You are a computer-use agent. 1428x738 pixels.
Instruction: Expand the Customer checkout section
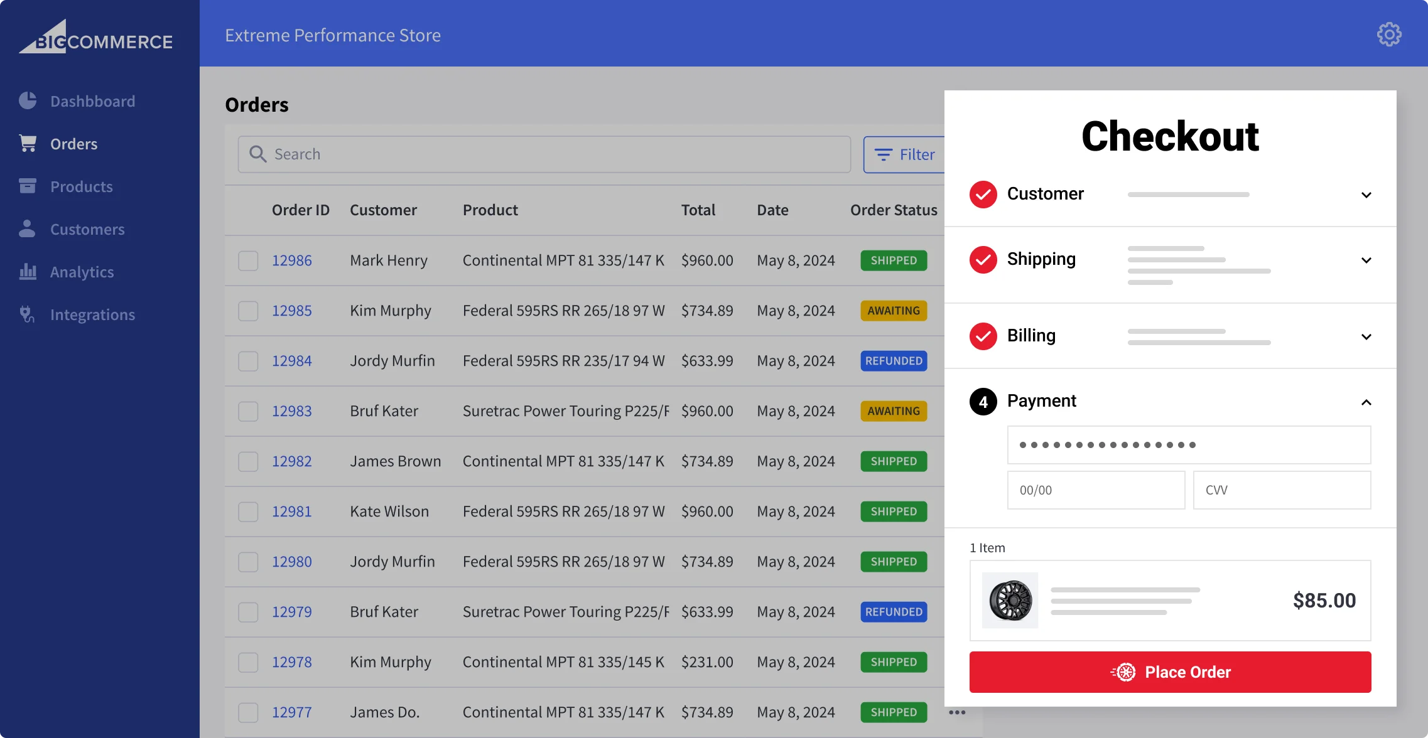coord(1366,195)
